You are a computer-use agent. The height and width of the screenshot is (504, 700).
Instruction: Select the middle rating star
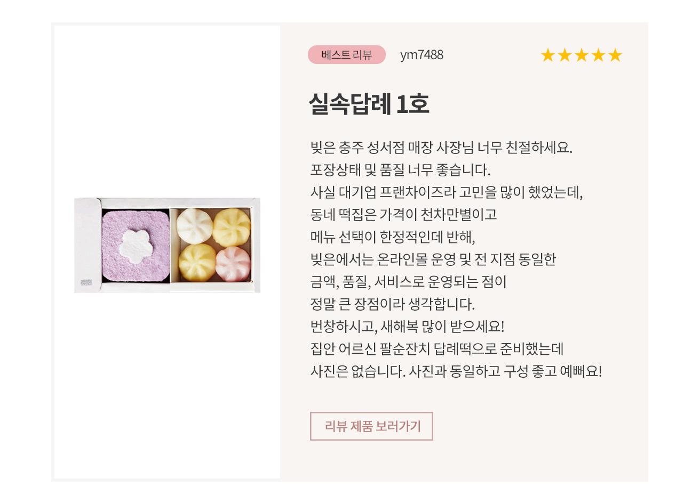coord(582,55)
